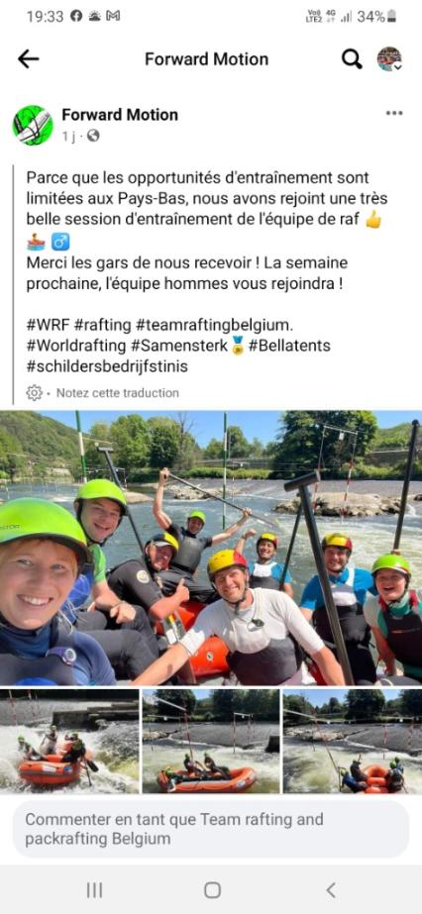The image size is (422, 914).
Task: Tap 'Notez cette traduction' link
Action: [117, 393]
